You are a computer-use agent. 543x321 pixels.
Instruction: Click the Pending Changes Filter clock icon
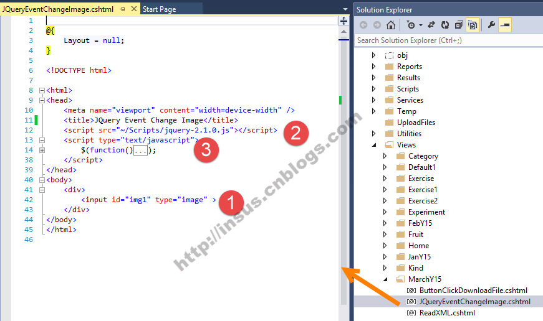411,25
